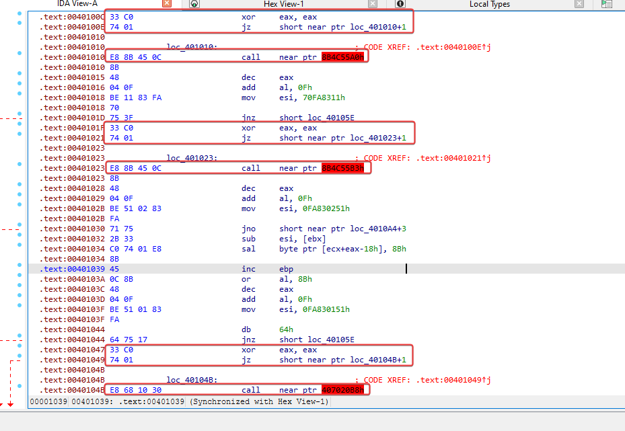Screen dimensions: 625x431
Task: Close the Hex View-1 tab
Action: point(373,3)
